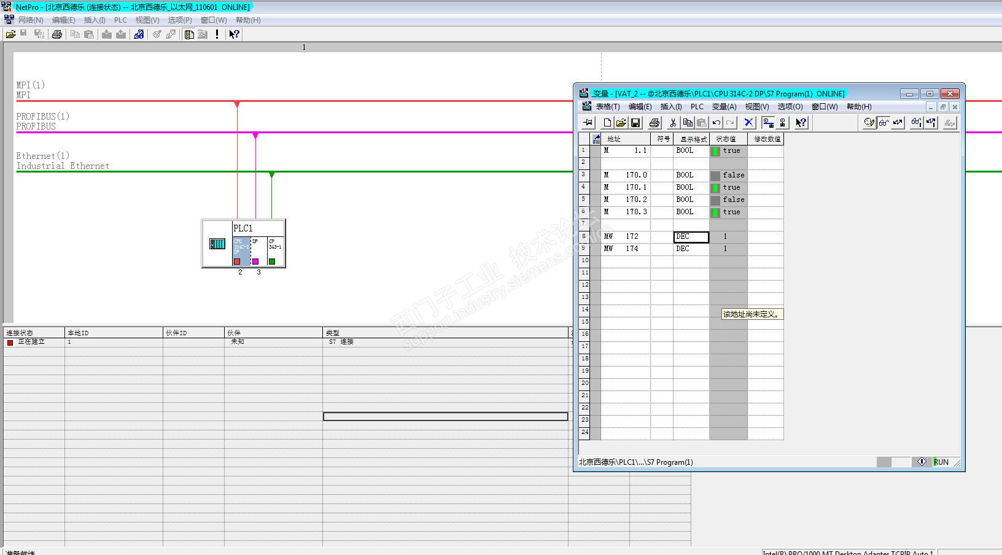
Task: Select the address cell M 170.3
Action: point(626,212)
